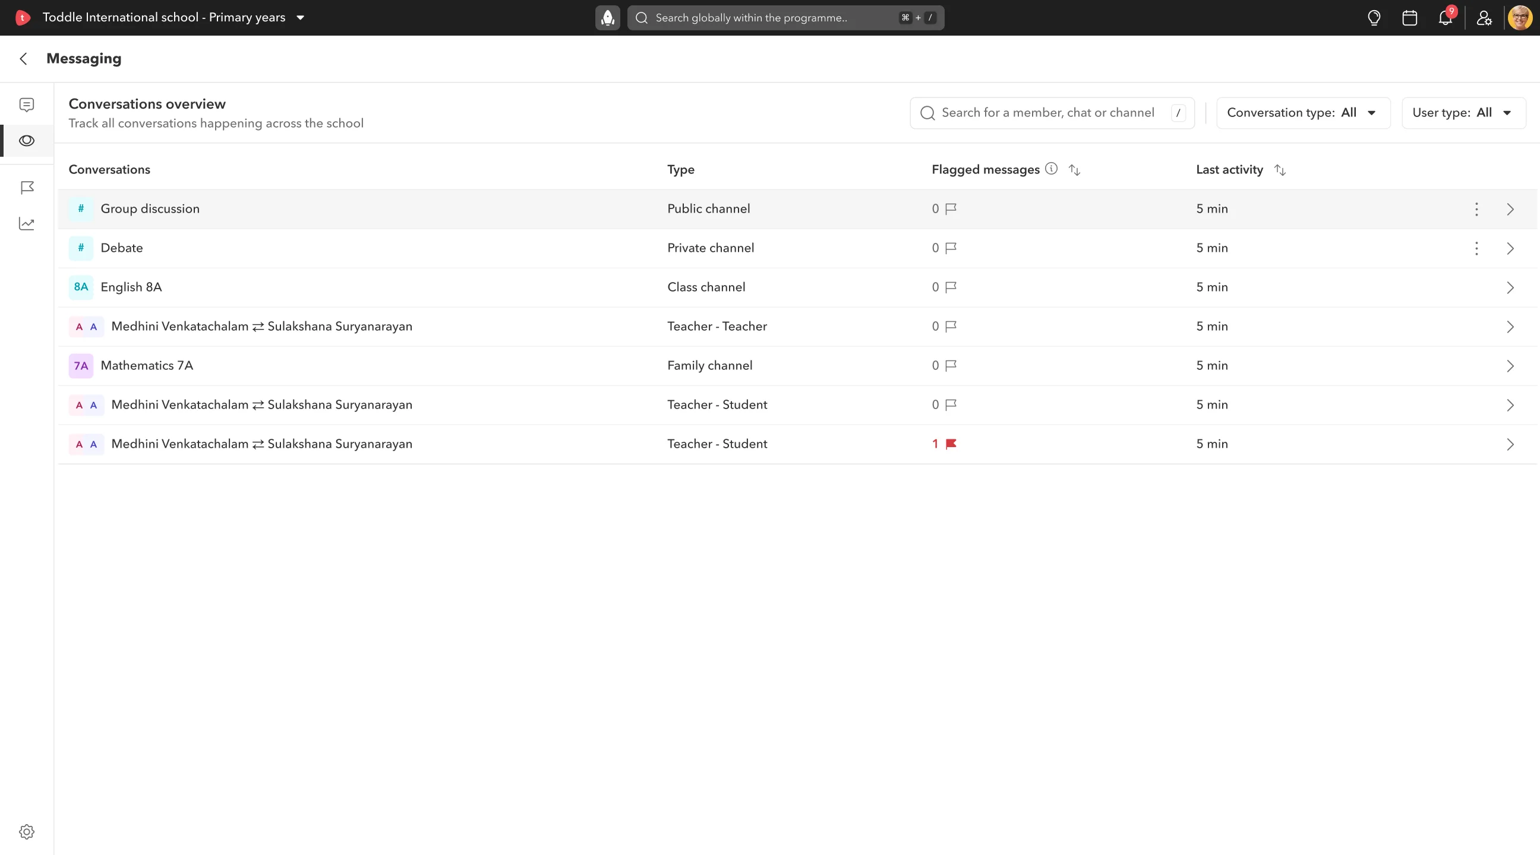Open Group discussion via its chevron
Image resolution: width=1540 pixels, height=855 pixels.
click(x=1510, y=209)
